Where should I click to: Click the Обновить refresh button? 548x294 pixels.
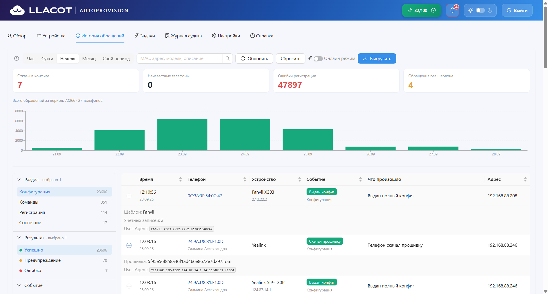pyautogui.click(x=254, y=58)
